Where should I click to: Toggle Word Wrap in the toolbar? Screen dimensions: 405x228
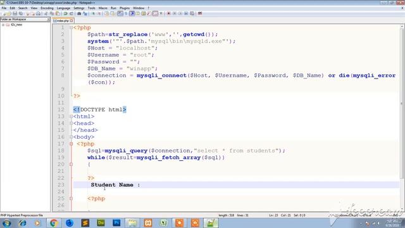coord(120,13)
